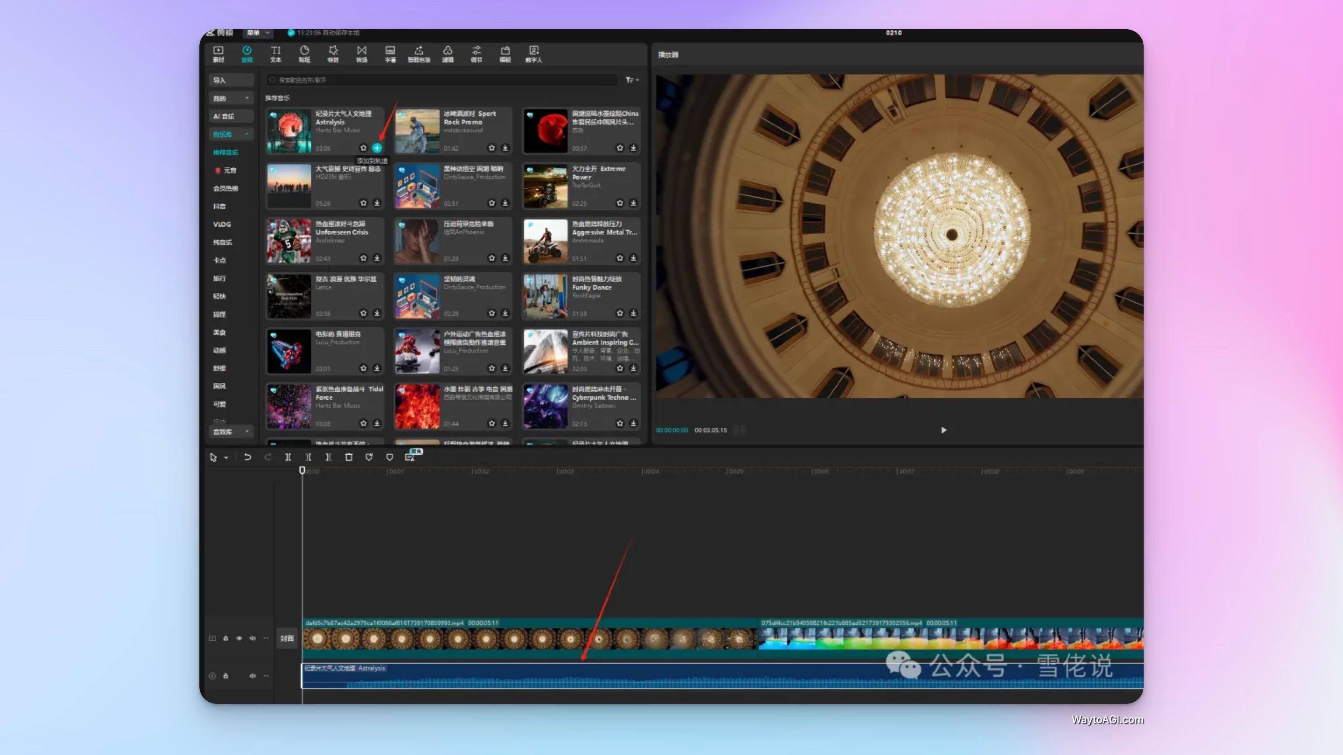Add Astralysis track with the teal plus icon
Viewport: 1343px width, 755px height.
tap(377, 148)
